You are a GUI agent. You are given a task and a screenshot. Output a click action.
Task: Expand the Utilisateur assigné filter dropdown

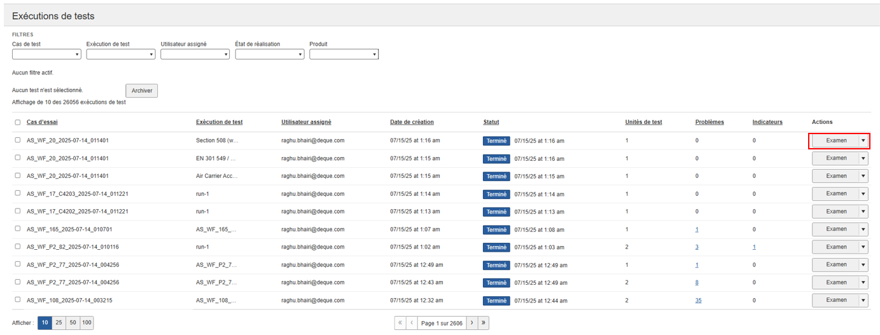[x=195, y=55]
